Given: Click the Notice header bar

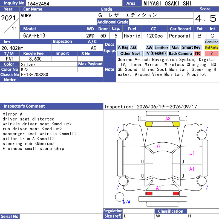Looking at the screenshot, I should pyautogui.click(x=52, y=80).
